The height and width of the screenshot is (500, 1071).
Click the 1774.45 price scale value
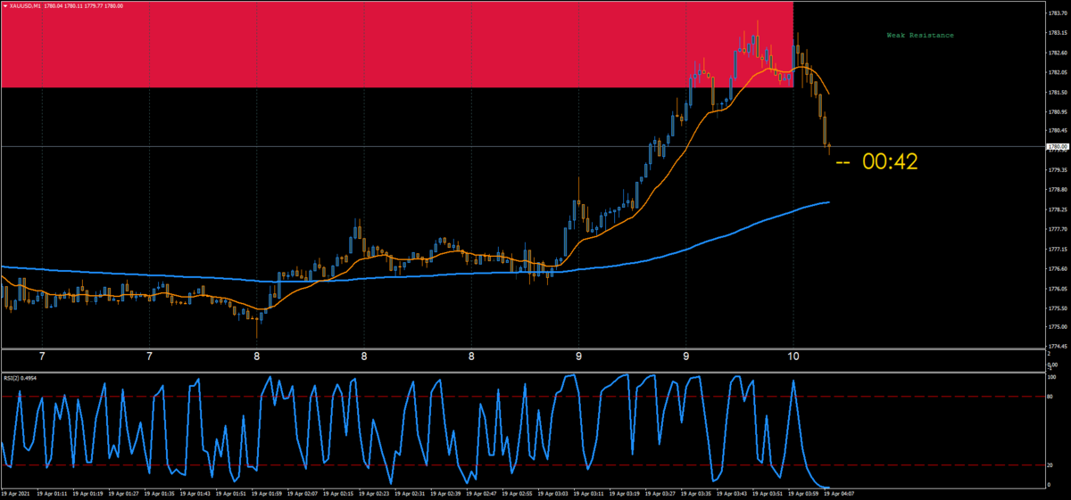[1058, 346]
